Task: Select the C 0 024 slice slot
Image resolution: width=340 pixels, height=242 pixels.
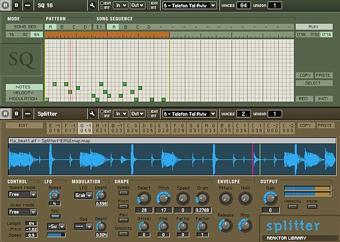Action: point(132,128)
